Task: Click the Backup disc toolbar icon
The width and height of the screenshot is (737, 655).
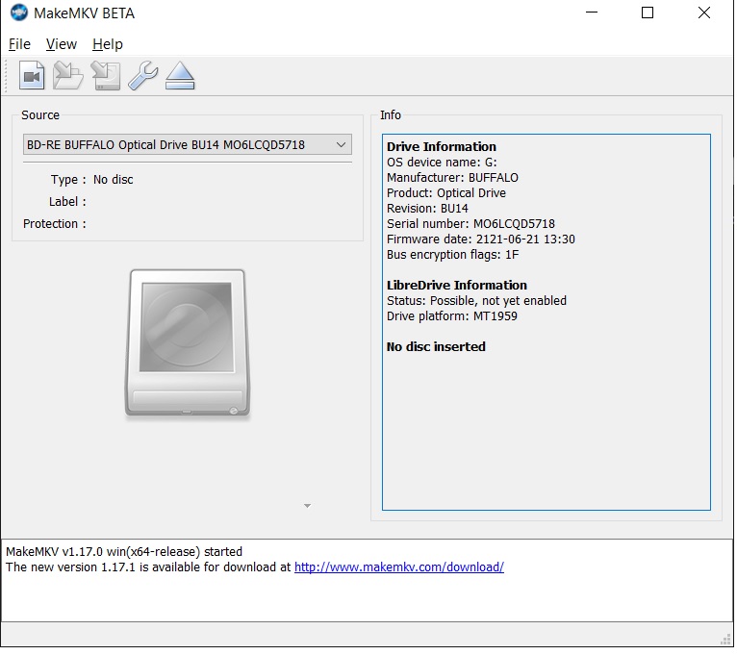Action: click(x=106, y=76)
